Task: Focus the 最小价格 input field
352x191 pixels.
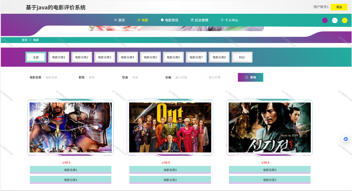Action: point(188,77)
